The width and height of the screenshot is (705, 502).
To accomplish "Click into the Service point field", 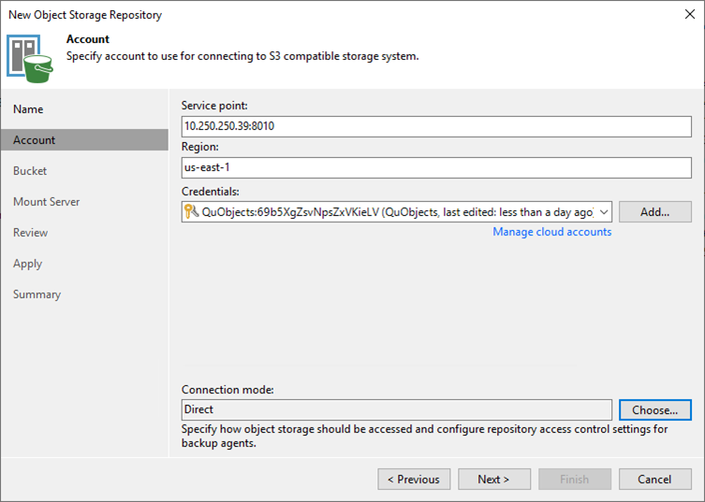I will point(435,125).
